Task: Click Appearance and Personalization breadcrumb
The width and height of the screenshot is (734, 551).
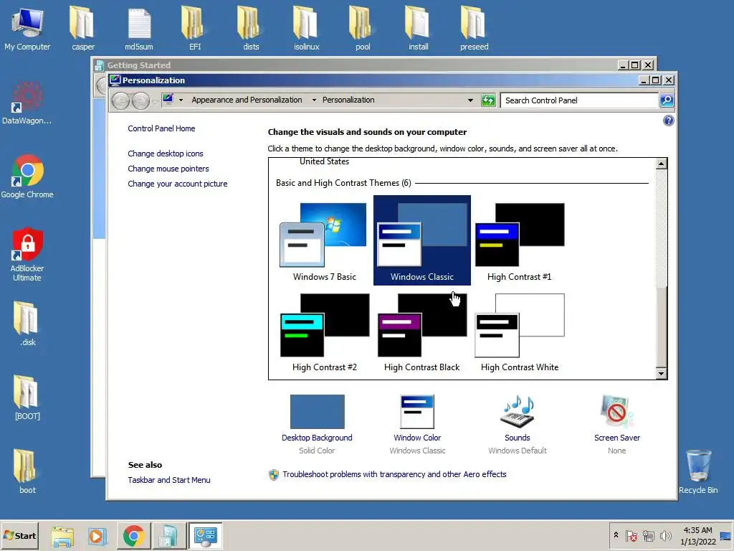Action: 247,100
